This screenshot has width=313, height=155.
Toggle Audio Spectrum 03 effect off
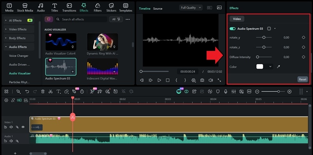232,29
